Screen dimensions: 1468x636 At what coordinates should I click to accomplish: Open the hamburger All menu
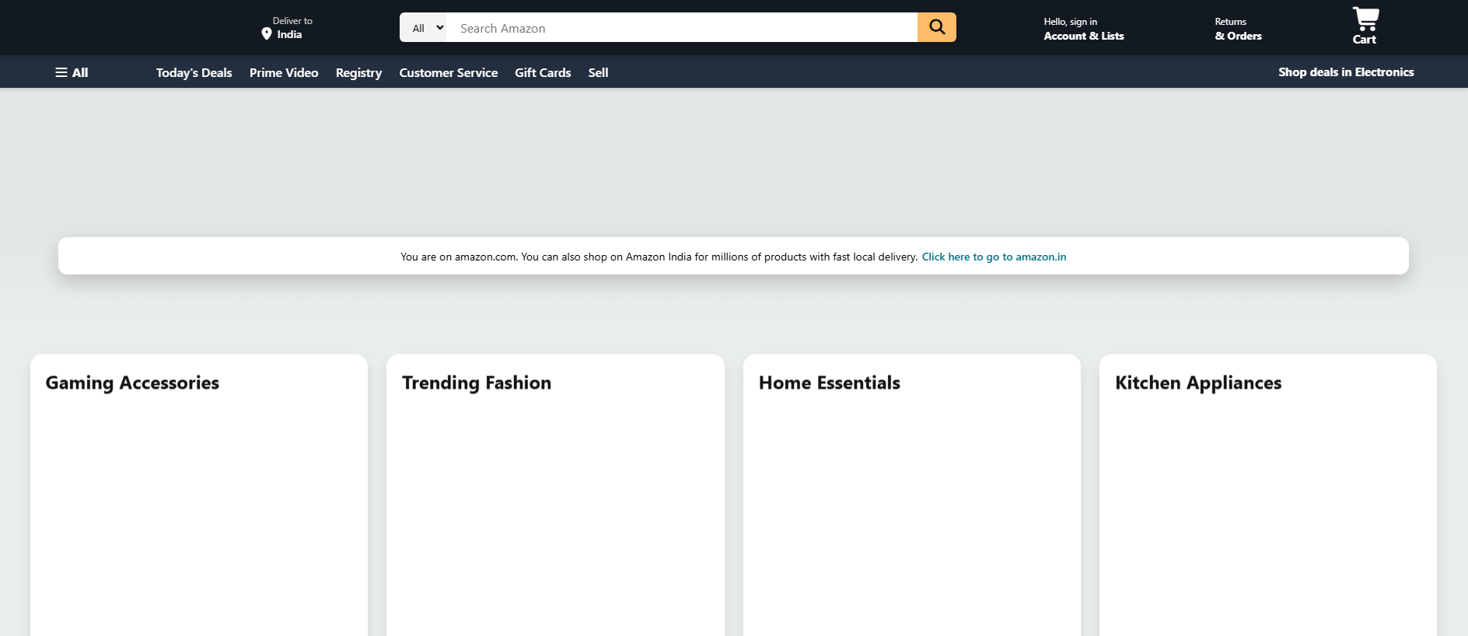pyautogui.click(x=72, y=72)
